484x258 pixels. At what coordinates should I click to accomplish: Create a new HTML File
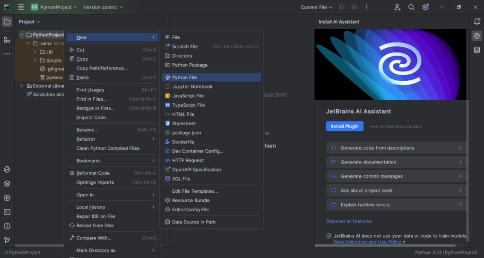pyautogui.click(x=212, y=114)
